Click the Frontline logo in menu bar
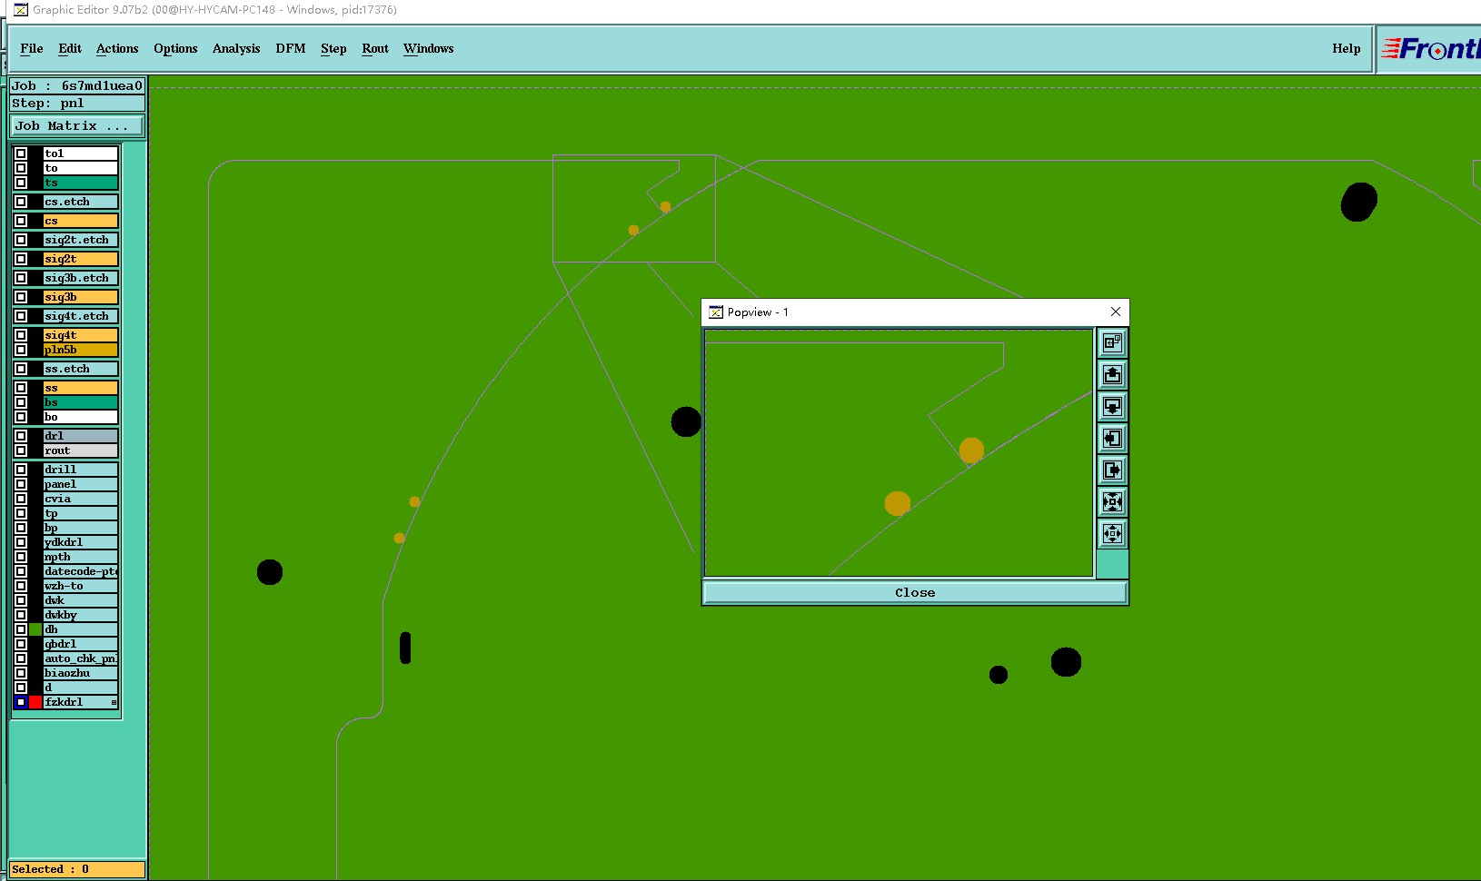 [x=1430, y=49]
